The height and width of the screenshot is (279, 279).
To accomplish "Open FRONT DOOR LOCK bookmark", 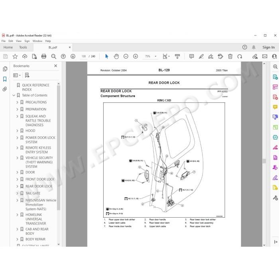I will 40,179.
